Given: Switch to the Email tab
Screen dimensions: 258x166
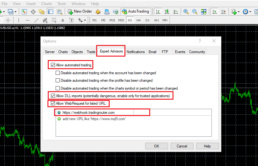Looking at the screenshot, I should [x=152, y=52].
